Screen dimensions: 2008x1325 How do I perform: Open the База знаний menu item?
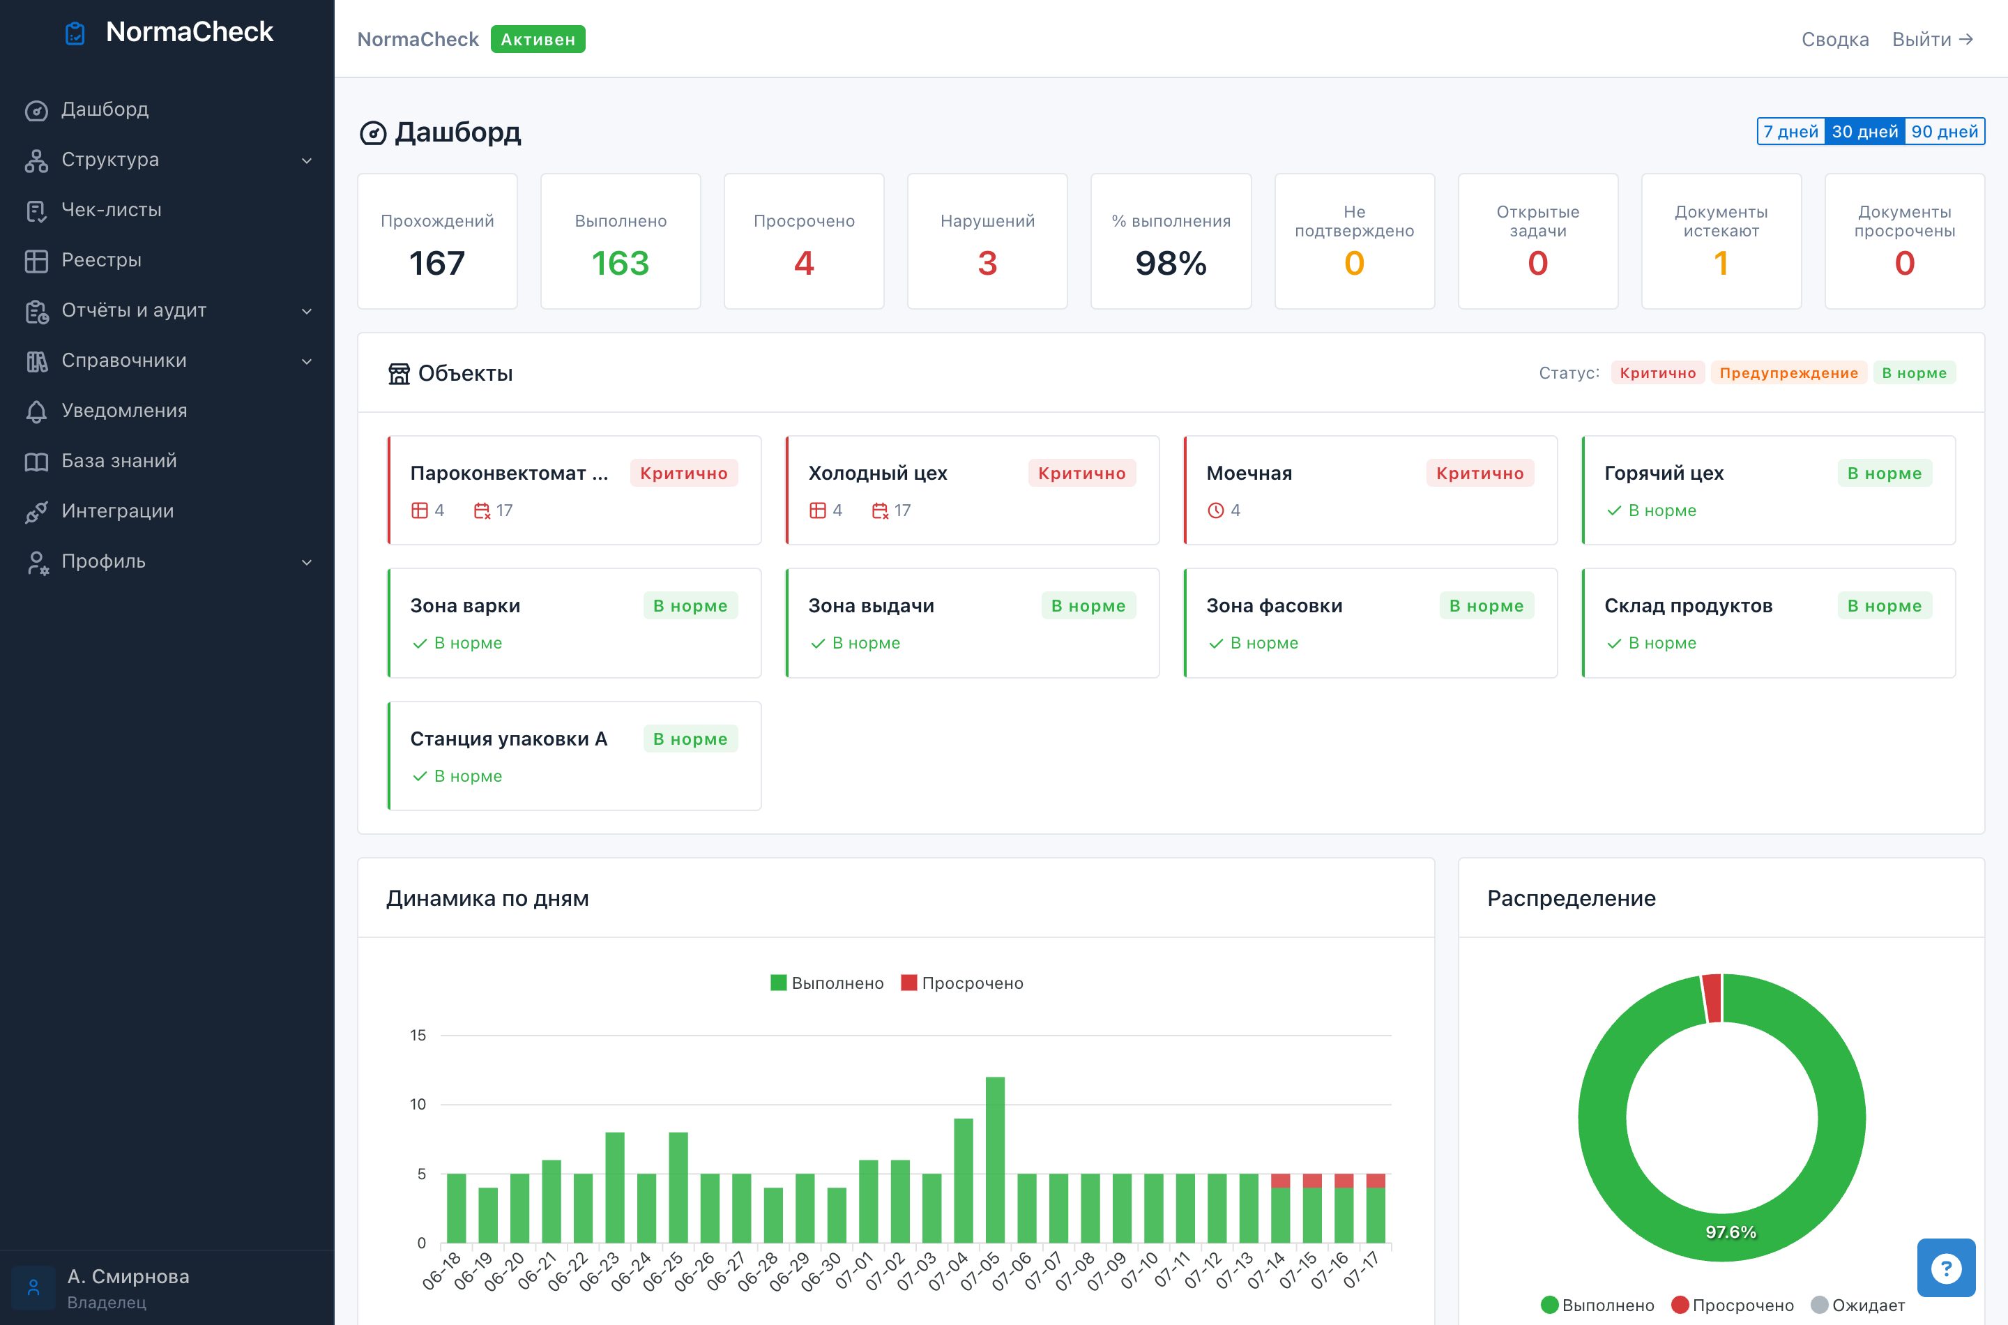(167, 462)
